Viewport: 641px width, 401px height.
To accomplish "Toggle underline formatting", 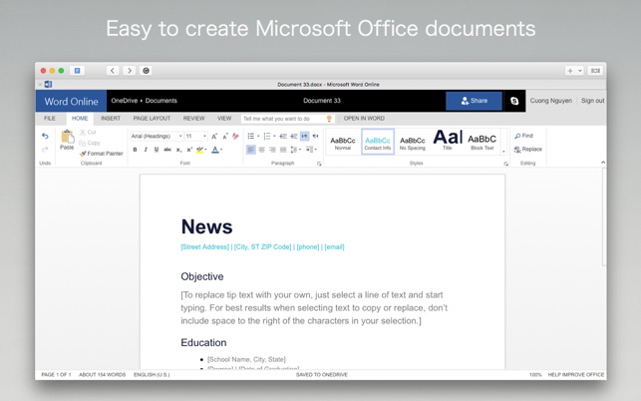I will tap(157, 150).
